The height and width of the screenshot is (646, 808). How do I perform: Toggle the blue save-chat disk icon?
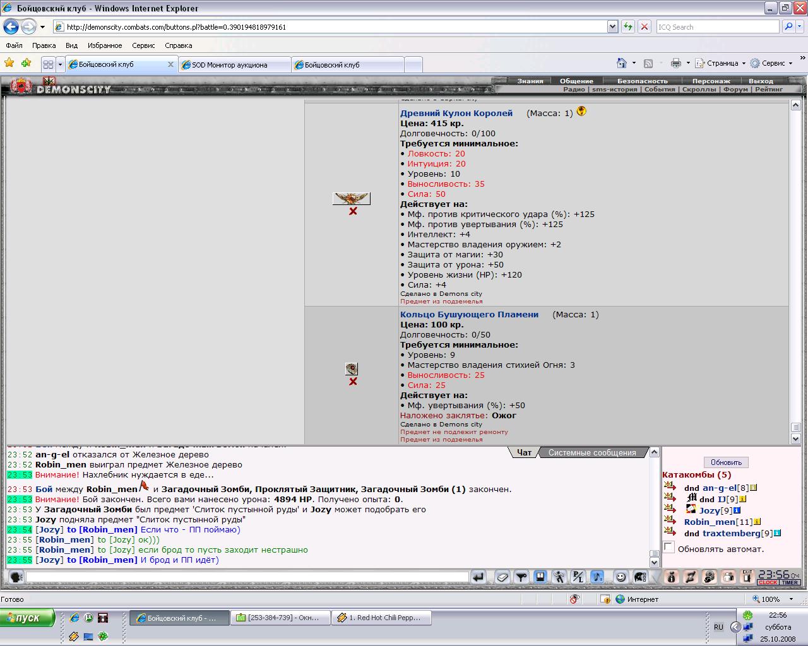click(x=540, y=577)
